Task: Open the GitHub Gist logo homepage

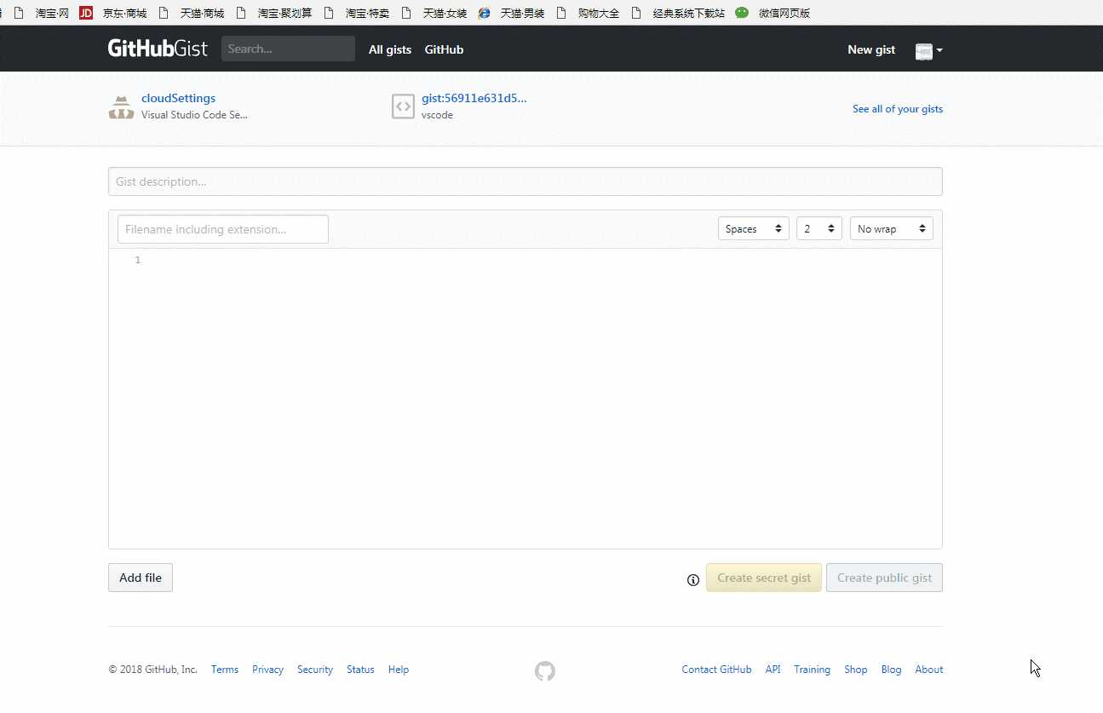Action: (x=158, y=49)
